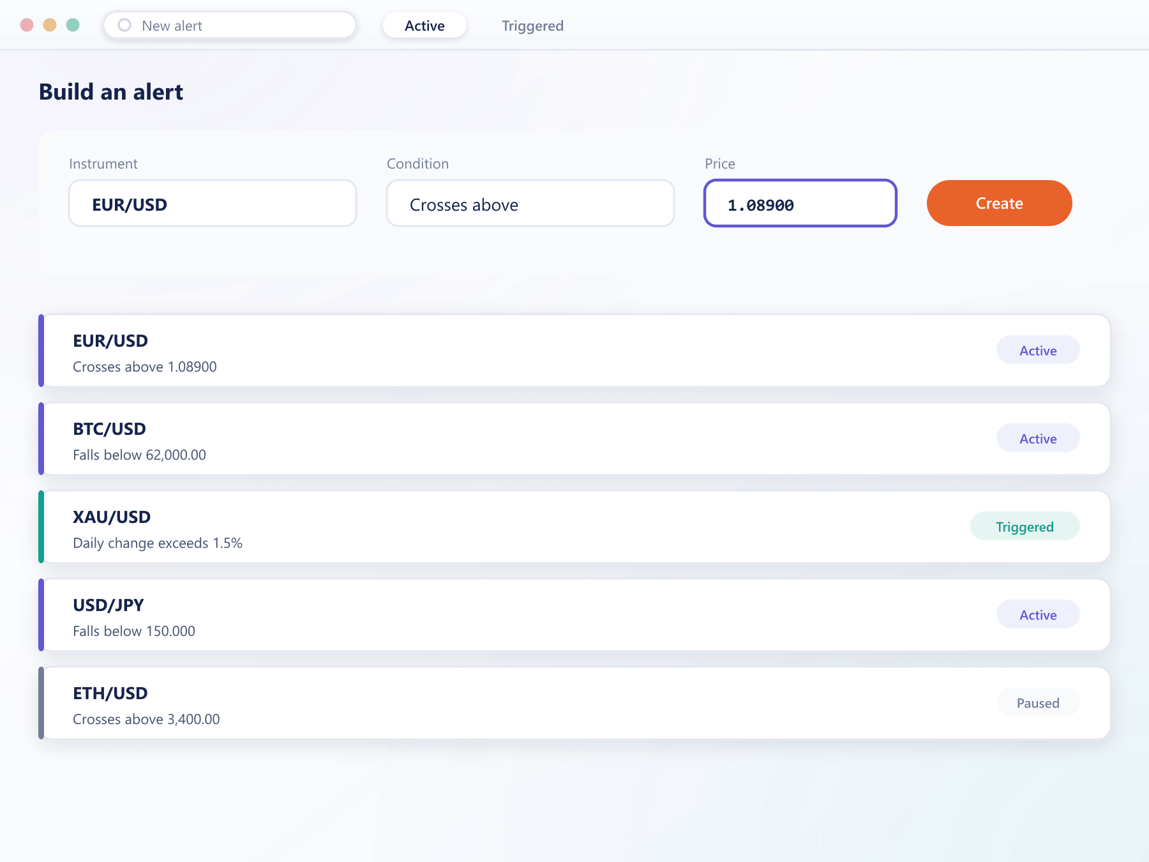
Task: Click 'Falls below 150.000' description text
Action: [x=134, y=631]
